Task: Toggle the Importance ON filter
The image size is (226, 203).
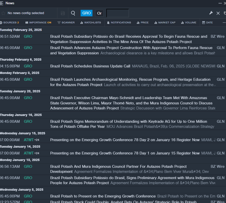Action: click(38, 23)
